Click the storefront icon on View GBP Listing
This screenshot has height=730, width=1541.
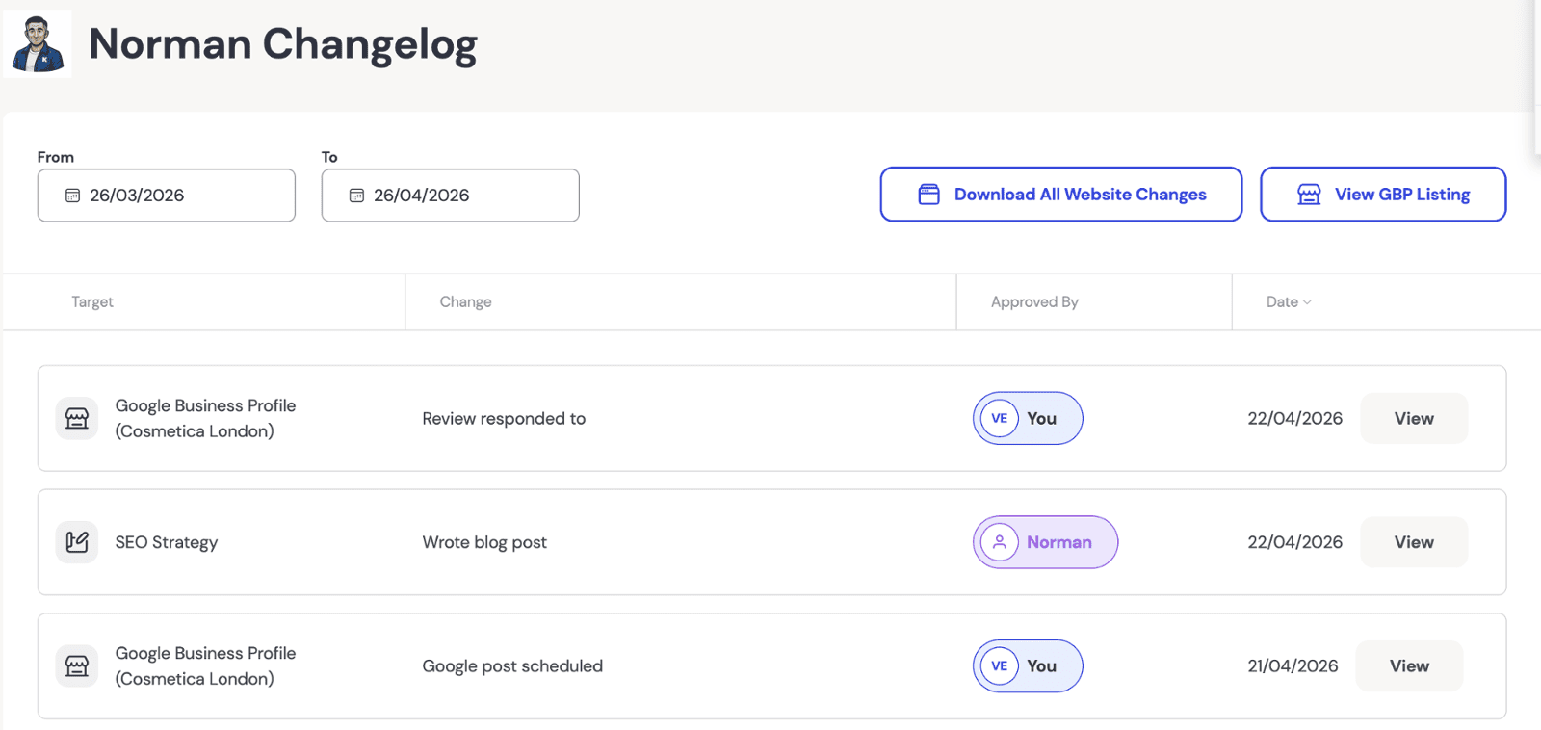(x=1309, y=195)
